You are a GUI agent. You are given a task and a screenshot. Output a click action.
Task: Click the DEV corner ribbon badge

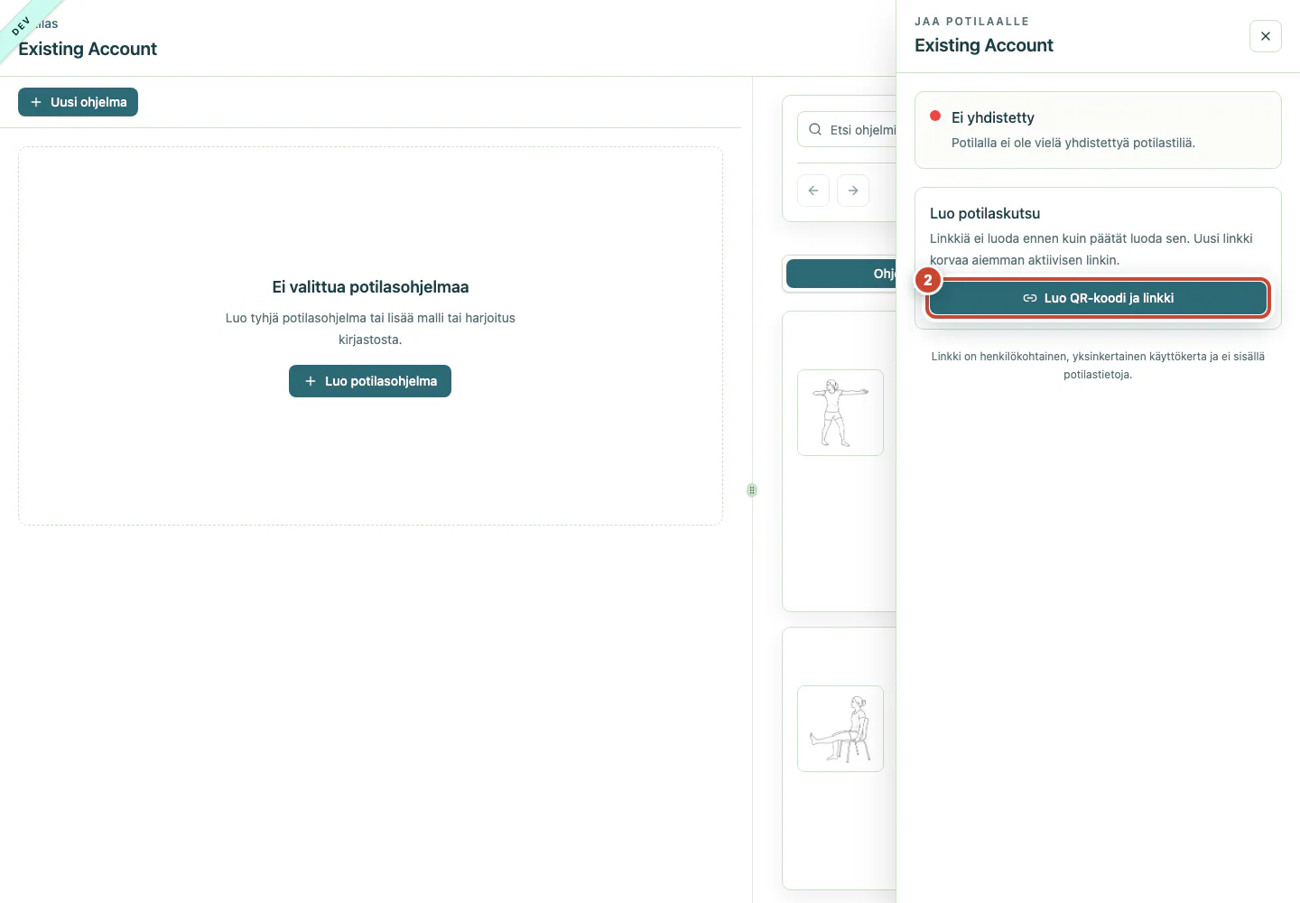coord(22,25)
